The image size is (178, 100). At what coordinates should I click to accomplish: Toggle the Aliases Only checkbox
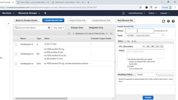point(69,28)
